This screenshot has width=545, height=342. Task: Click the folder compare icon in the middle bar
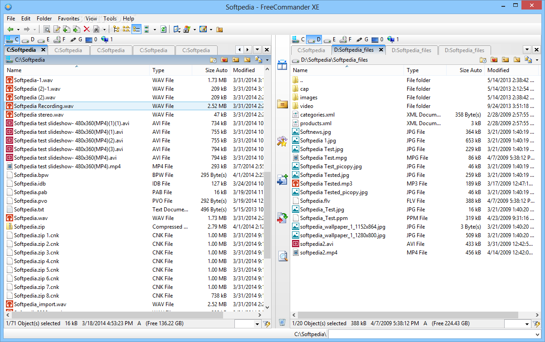point(282,104)
